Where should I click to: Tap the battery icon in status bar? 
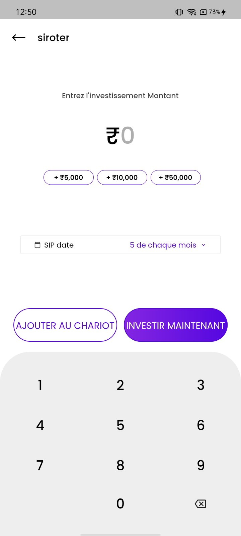pos(203,12)
